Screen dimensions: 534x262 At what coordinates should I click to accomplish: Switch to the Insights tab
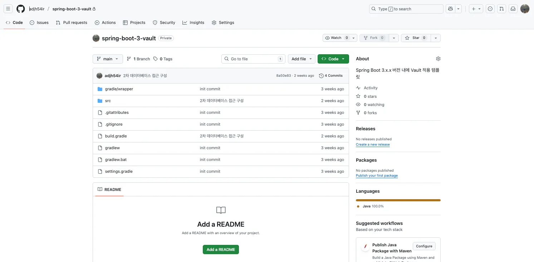click(x=193, y=22)
